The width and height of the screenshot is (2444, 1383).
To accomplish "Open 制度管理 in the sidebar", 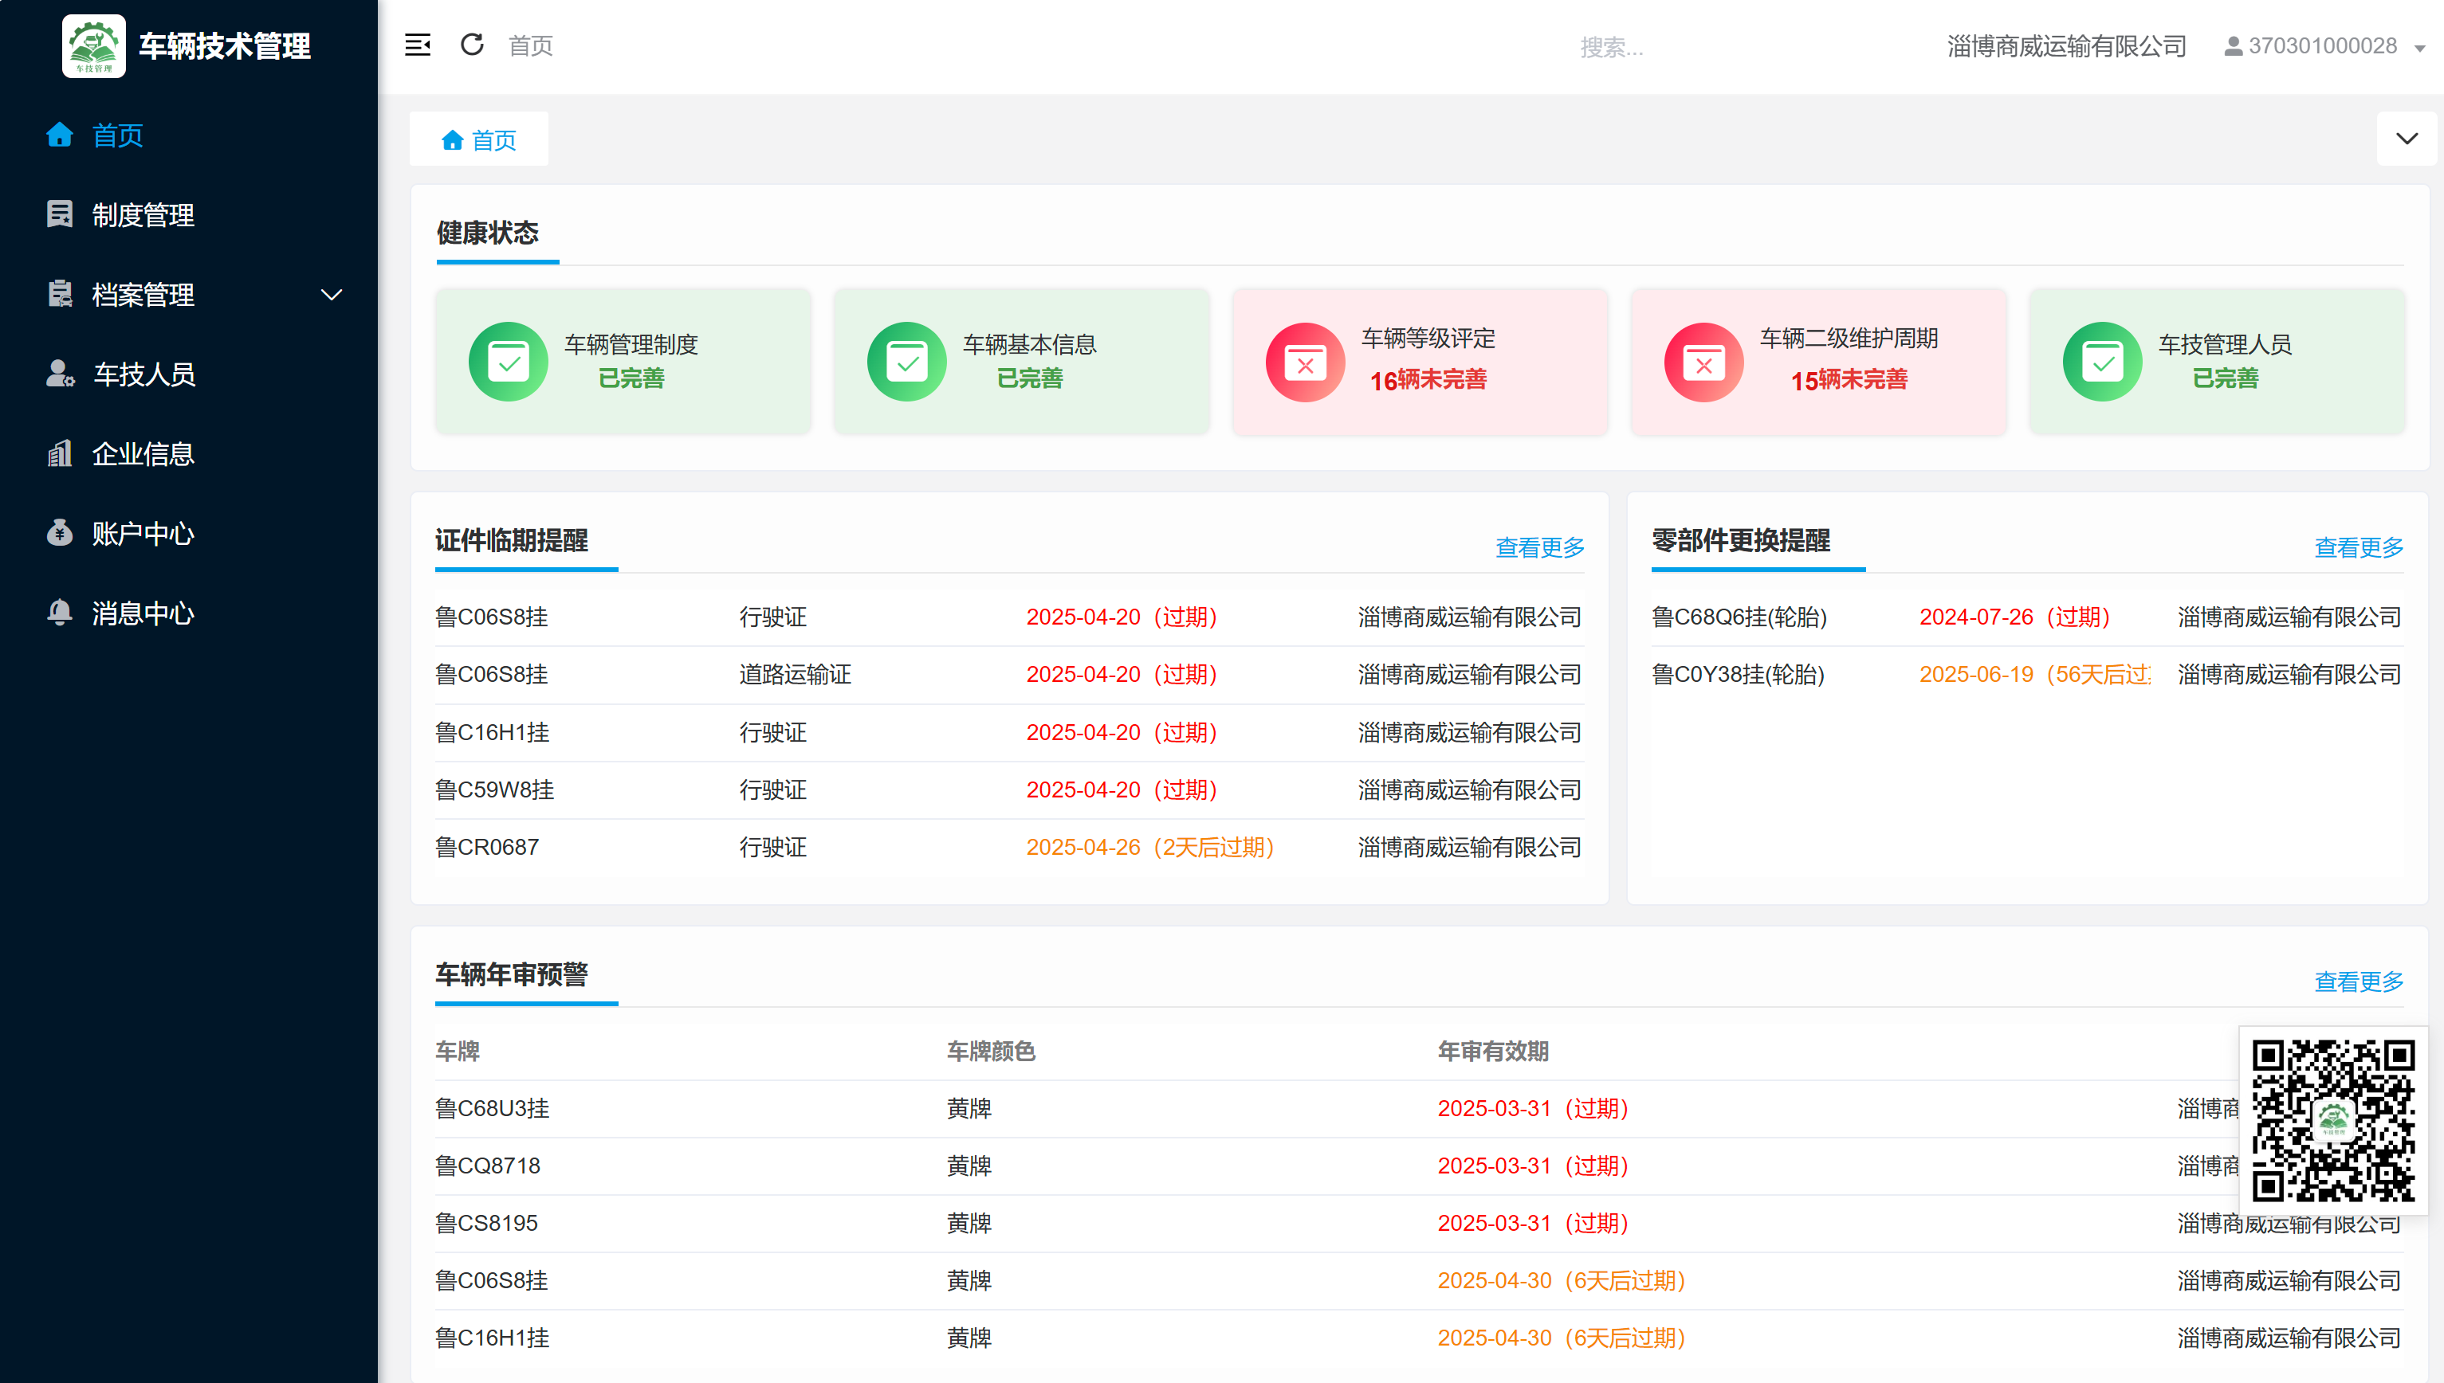I will pos(143,214).
